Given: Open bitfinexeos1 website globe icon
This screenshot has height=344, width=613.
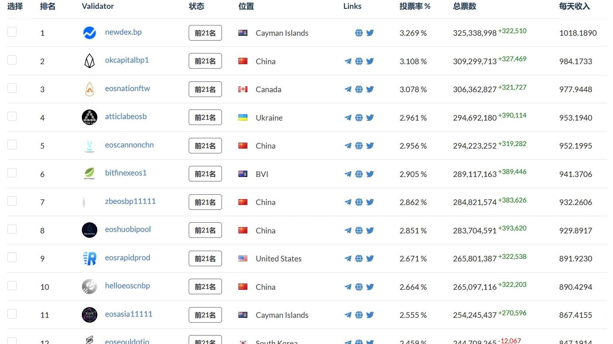Looking at the screenshot, I should point(359,174).
